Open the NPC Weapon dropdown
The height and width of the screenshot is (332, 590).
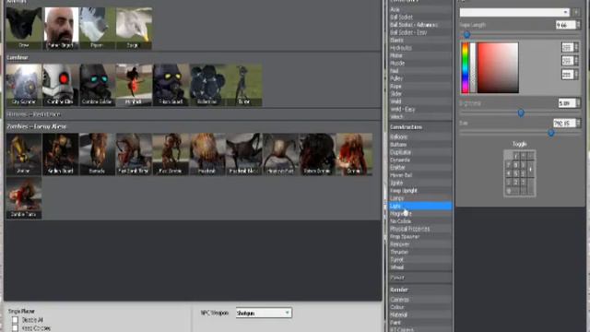264,313
